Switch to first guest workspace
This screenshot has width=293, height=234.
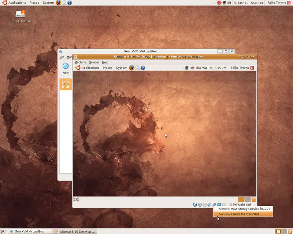tap(241, 200)
